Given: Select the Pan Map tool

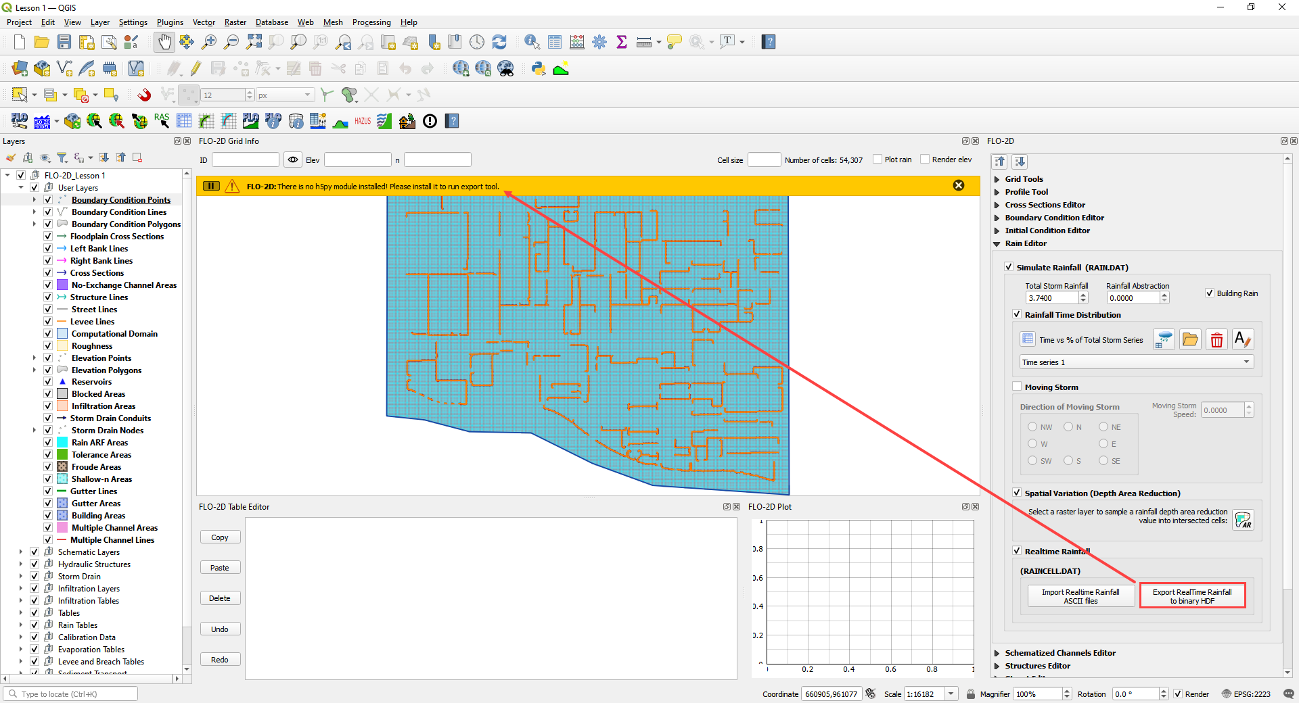Looking at the screenshot, I should pos(164,42).
